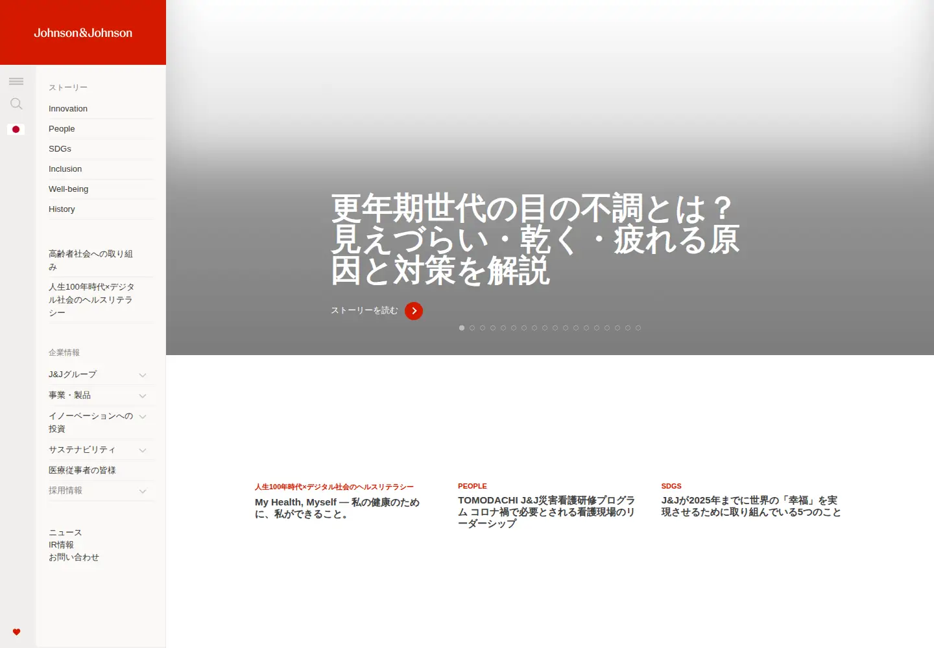934x648 pixels.
Task: Click the Johnson&Johnson logo
Action: [83, 33]
